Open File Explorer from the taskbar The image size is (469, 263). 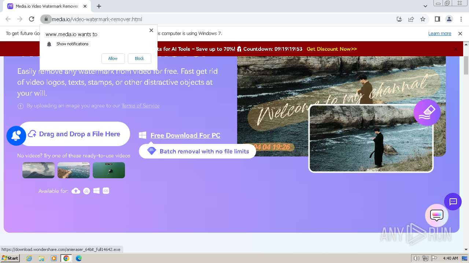[x=41, y=258]
